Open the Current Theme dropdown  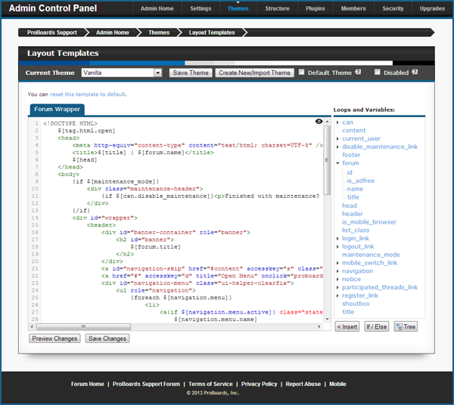point(121,73)
